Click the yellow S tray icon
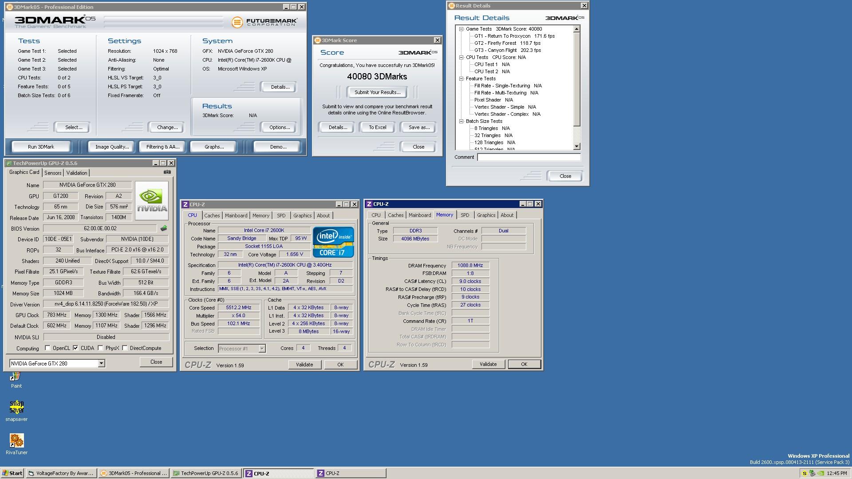Screen dimensions: 852x479 (805, 473)
